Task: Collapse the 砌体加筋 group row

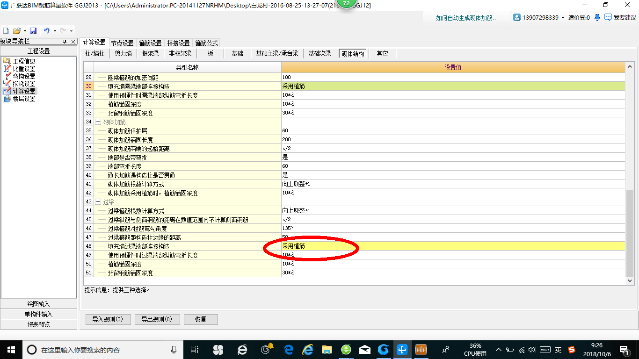Action: tap(98, 122)
